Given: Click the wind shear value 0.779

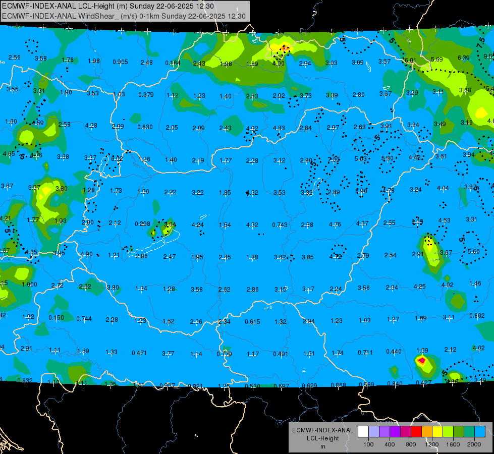Looking at the screenshot, I should (224, 354).
